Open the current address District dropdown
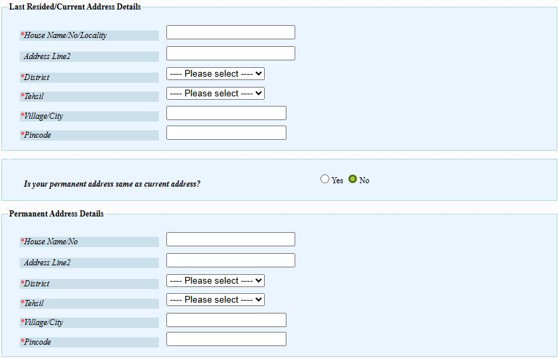 tap(215, 73)
